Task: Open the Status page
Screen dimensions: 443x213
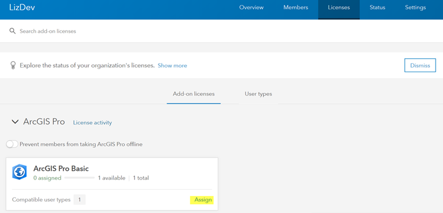Action: (x=377, y=8)
